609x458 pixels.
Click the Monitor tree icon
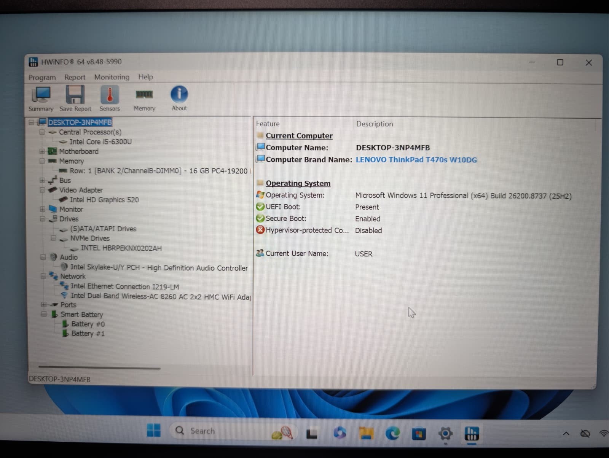pos(53,209)
